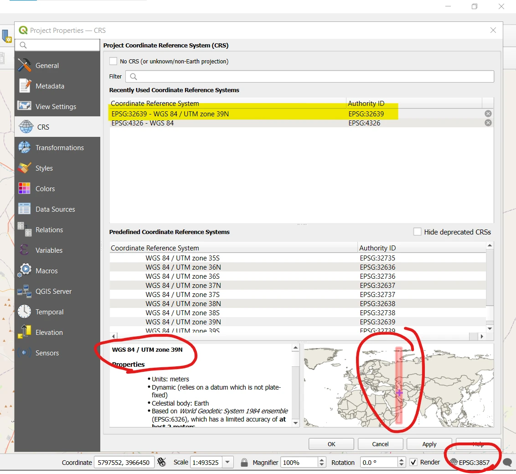Viewport: 516px width, 474px height.
Task: Open the Elevation icon
Action: tap(24, 332)
